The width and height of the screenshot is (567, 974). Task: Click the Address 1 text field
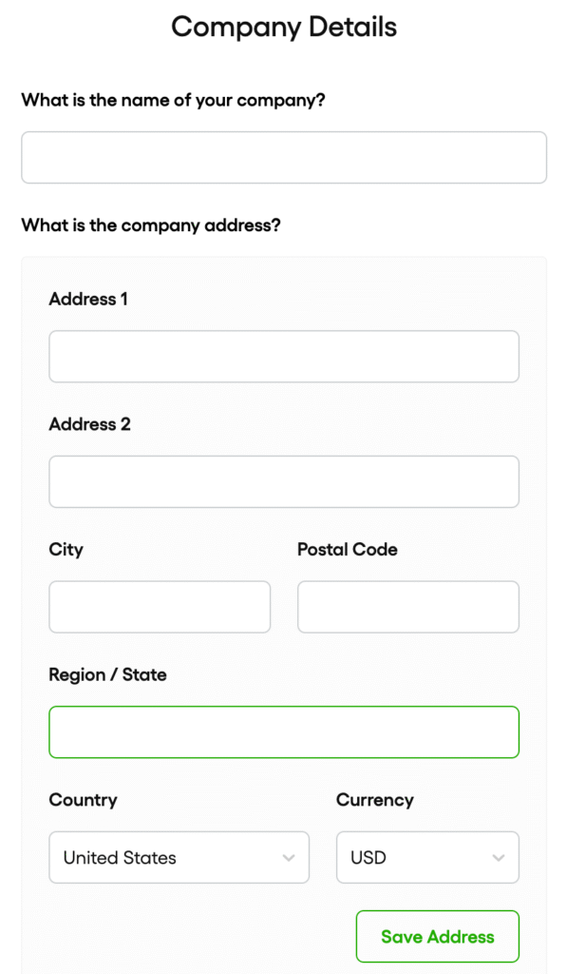pyautogui.click(x=283, y=356)
